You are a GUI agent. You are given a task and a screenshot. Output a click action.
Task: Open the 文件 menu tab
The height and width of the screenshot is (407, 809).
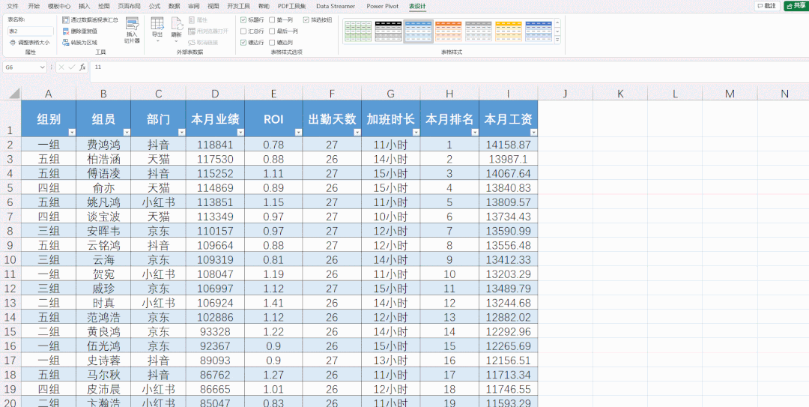[x=13, y=6]
